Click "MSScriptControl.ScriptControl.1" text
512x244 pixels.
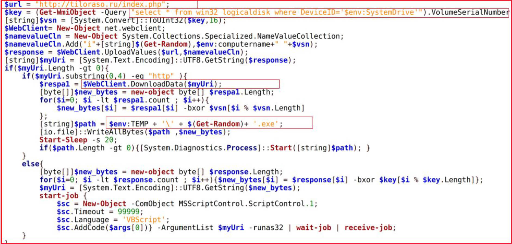[x=246, y=204]
